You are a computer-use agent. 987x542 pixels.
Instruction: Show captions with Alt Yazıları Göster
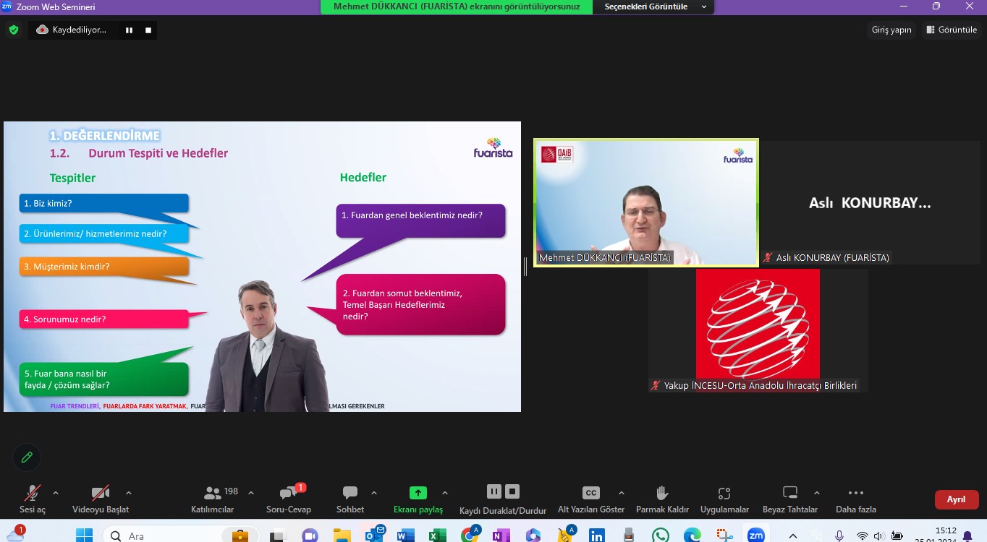pyautogui.click(x=591, y=499)
